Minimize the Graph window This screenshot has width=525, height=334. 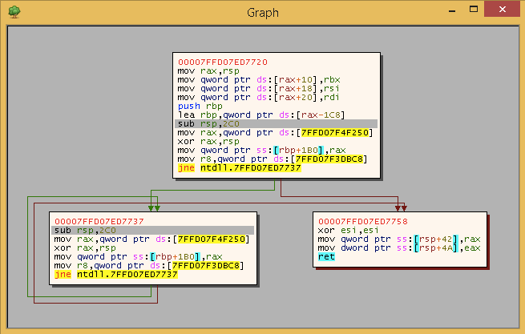(452, 10)
